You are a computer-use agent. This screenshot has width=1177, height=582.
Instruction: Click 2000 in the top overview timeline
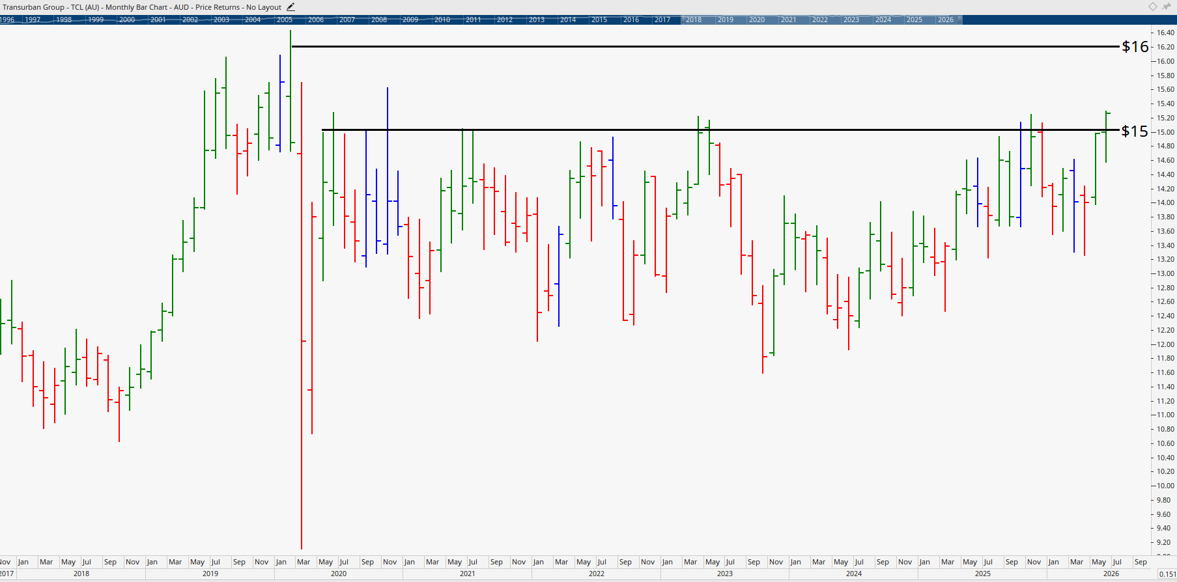click(127, 20)
